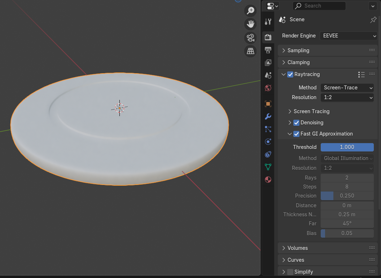Expand the Screen Tracing subpanel
The width and height of the screenshot is (381, 278).
pyautogui.click(x=311, y=111)
